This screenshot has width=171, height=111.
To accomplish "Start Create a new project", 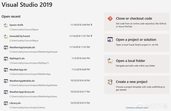I will [x=137, y=85].
